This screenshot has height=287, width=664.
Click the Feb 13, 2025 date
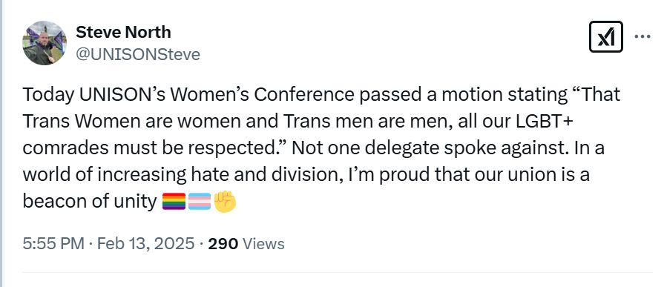(145, 244)
